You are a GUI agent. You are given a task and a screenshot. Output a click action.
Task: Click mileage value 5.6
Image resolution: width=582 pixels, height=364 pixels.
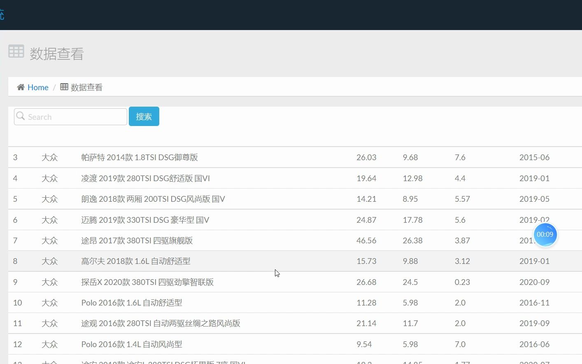click(x=460, y=220)
